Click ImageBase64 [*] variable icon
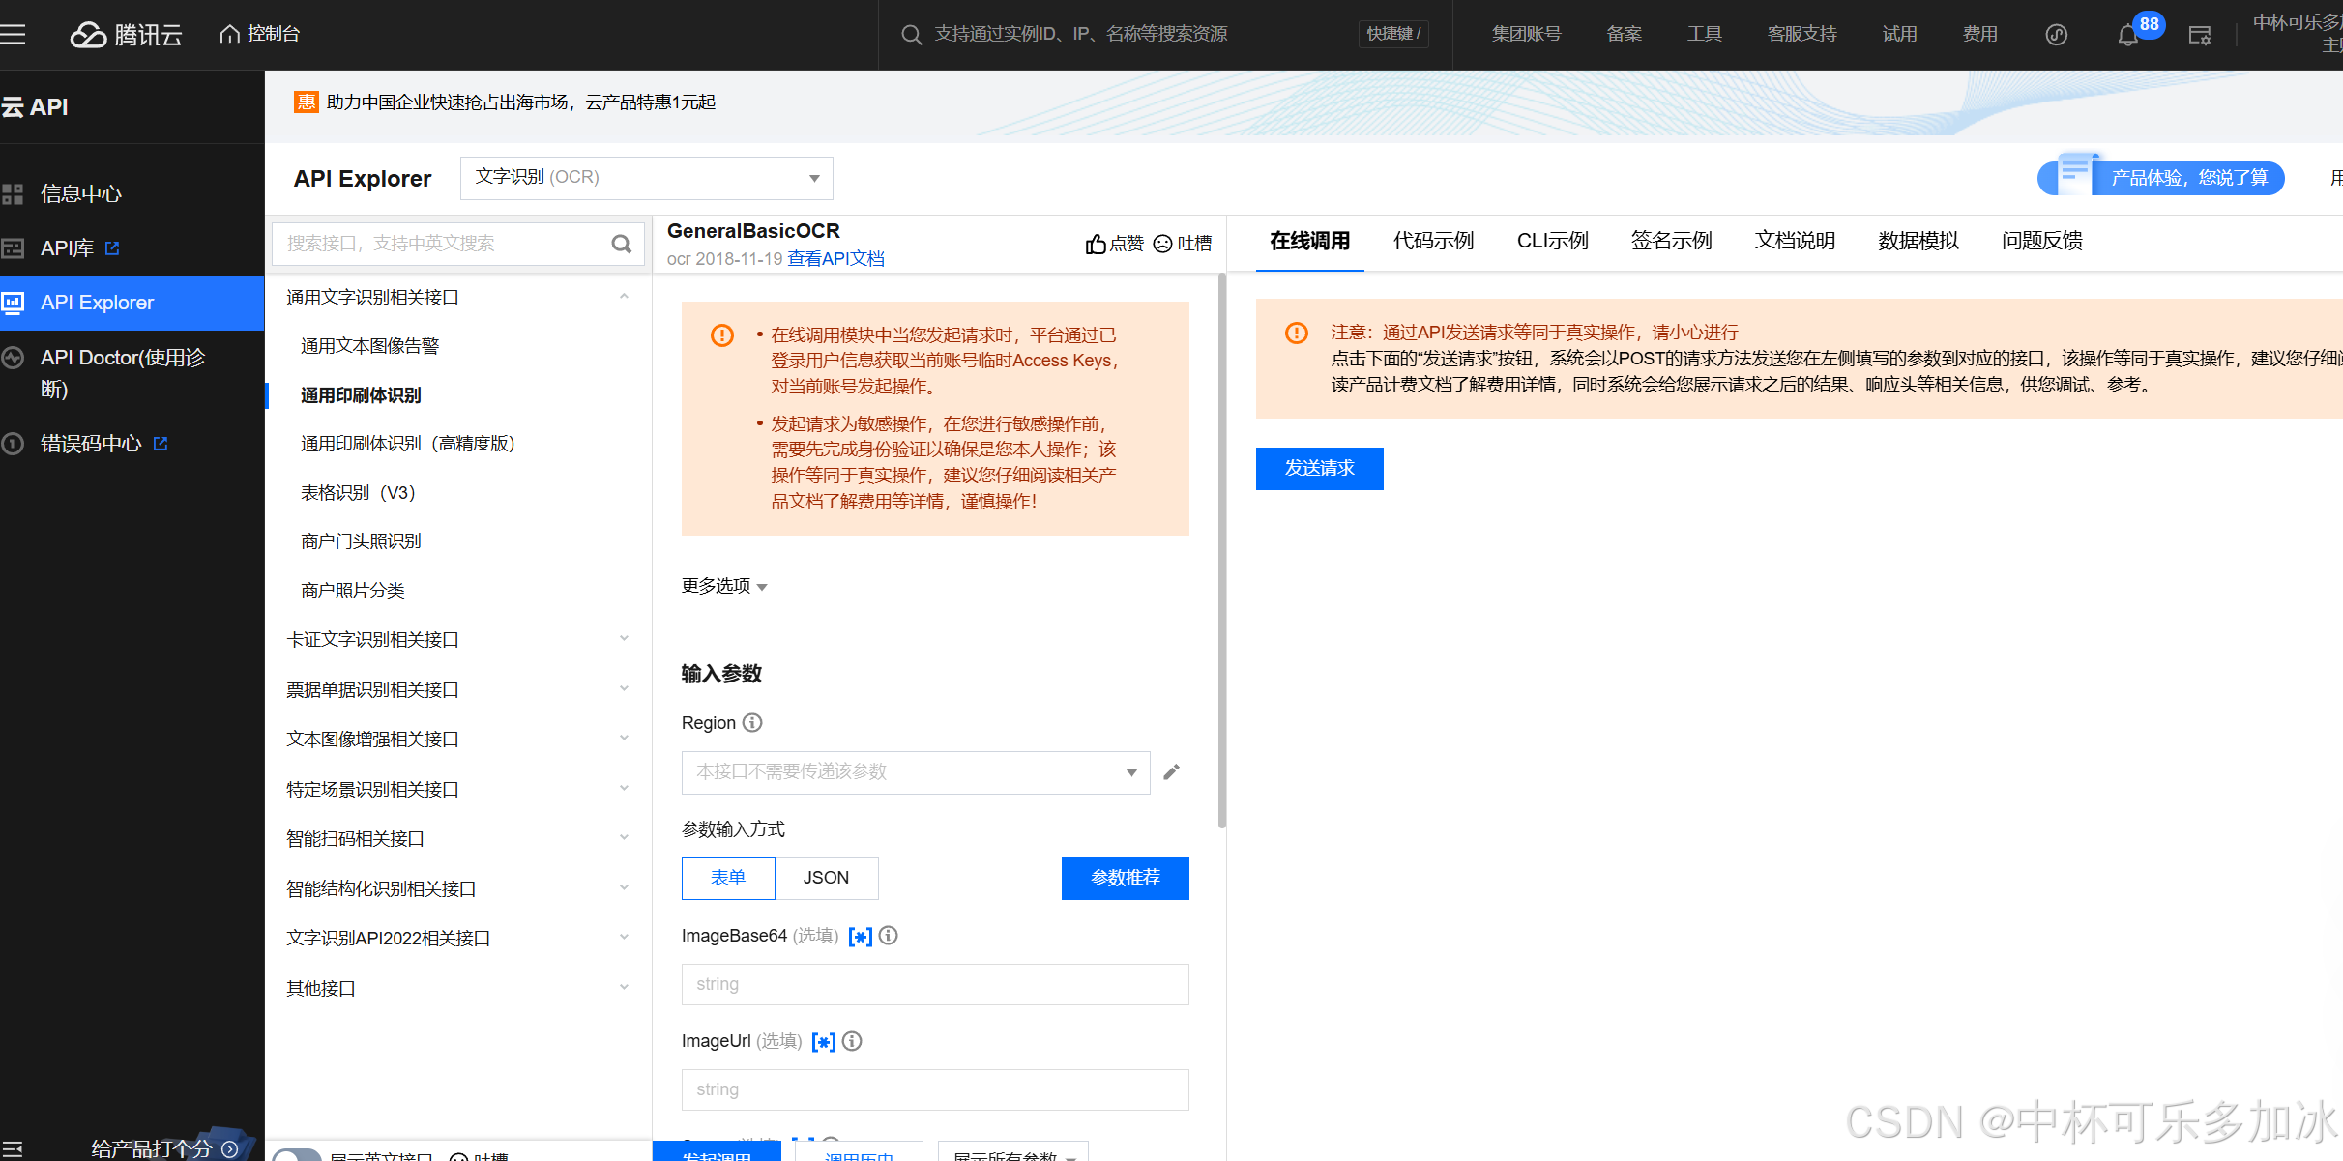 pos(860,936)
